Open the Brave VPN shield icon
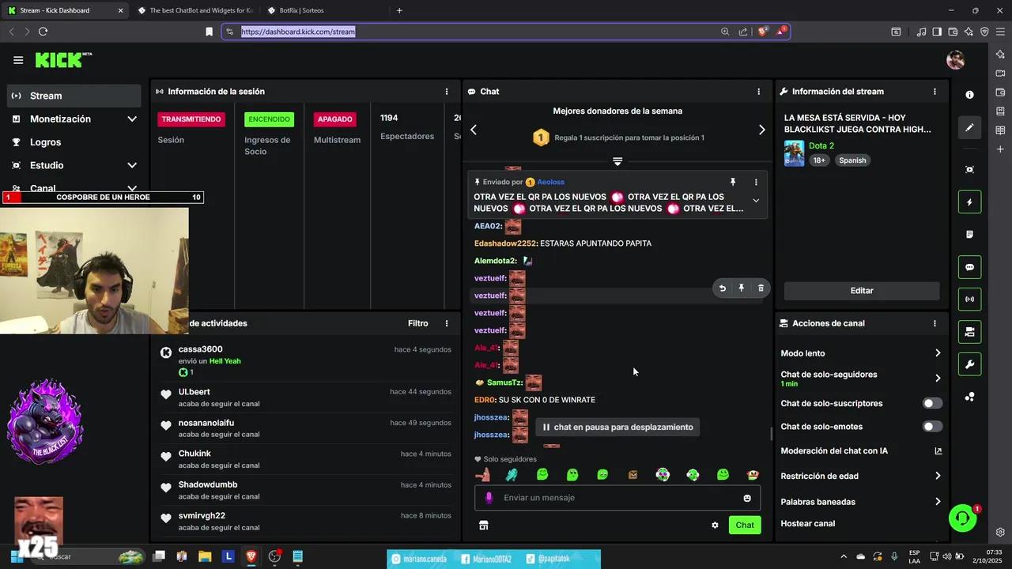The width and height of the screenshot is (1012, 569). (x=984, y=32)
